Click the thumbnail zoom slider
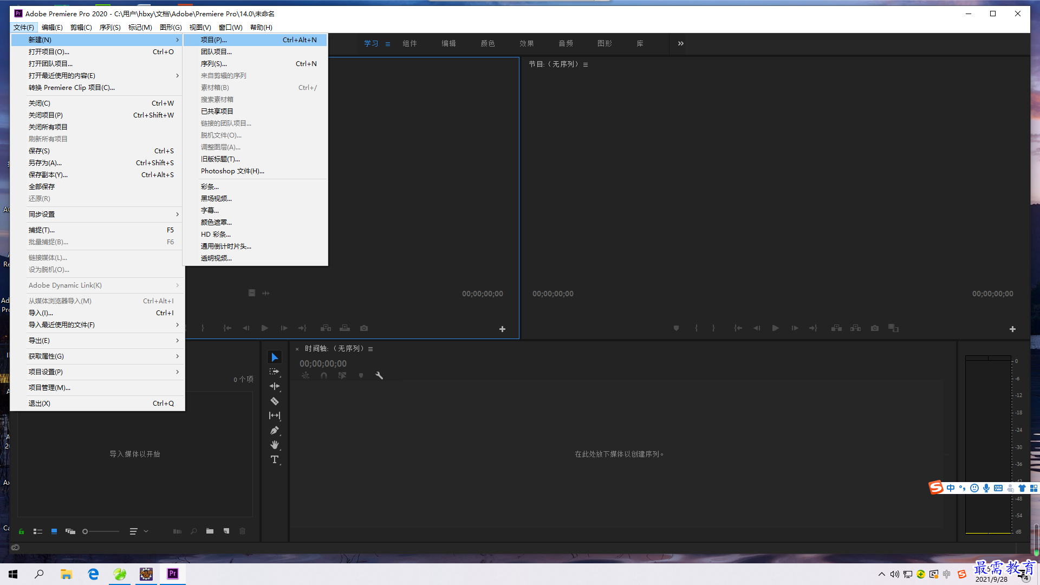This screenshot has height=585, width=1040. point(101,531)
